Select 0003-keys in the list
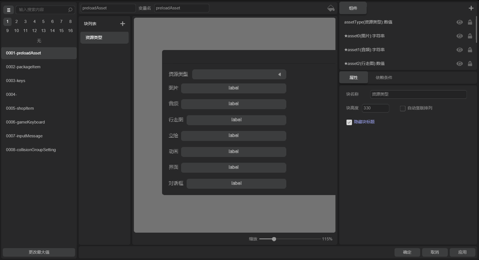The height and width of the screenshot is (260, 479). coord(39,81)
